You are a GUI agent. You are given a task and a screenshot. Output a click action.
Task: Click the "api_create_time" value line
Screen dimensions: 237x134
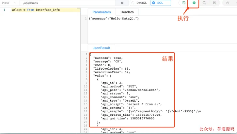point(131,115)
